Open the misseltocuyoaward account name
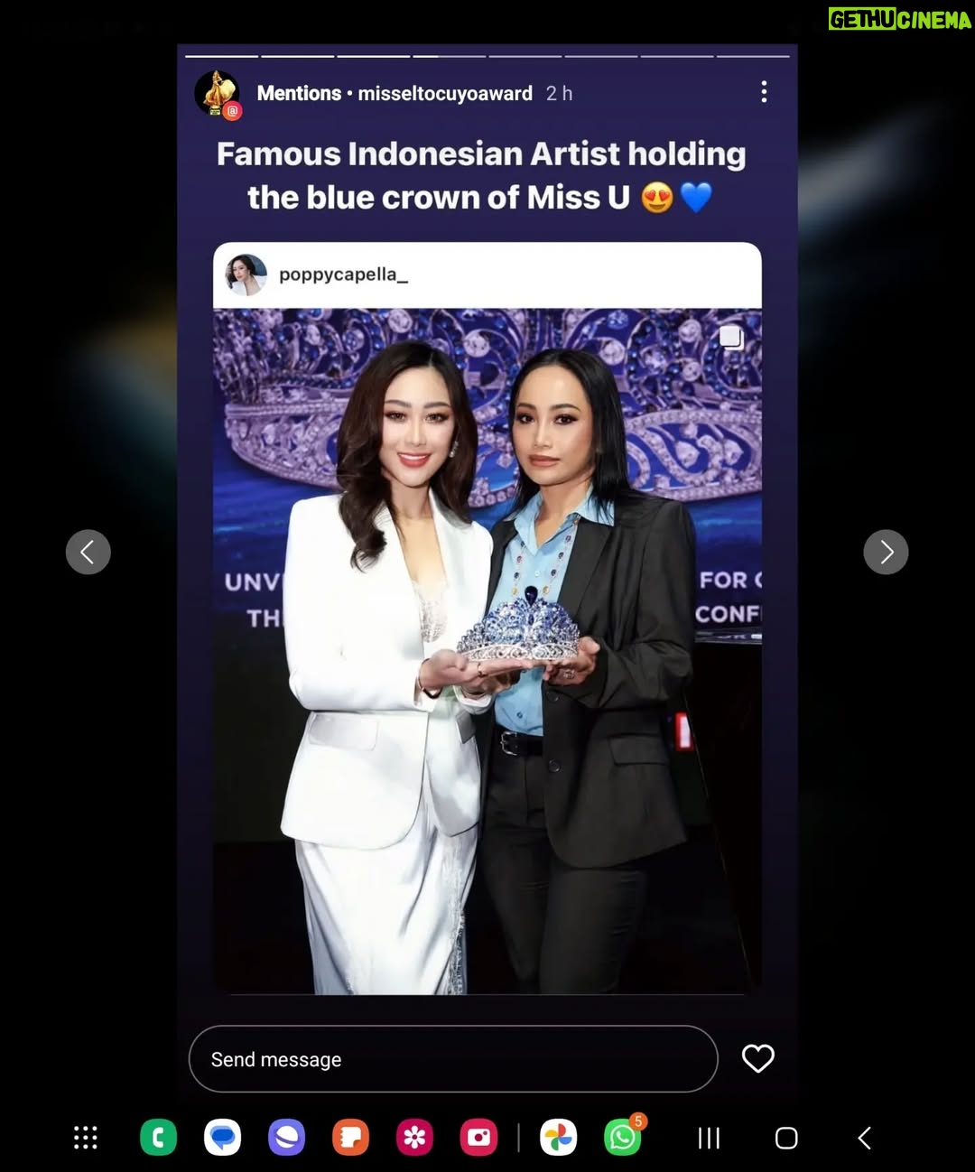The width and height of the screenshot is (975, 1172). (x=445, y=93)
